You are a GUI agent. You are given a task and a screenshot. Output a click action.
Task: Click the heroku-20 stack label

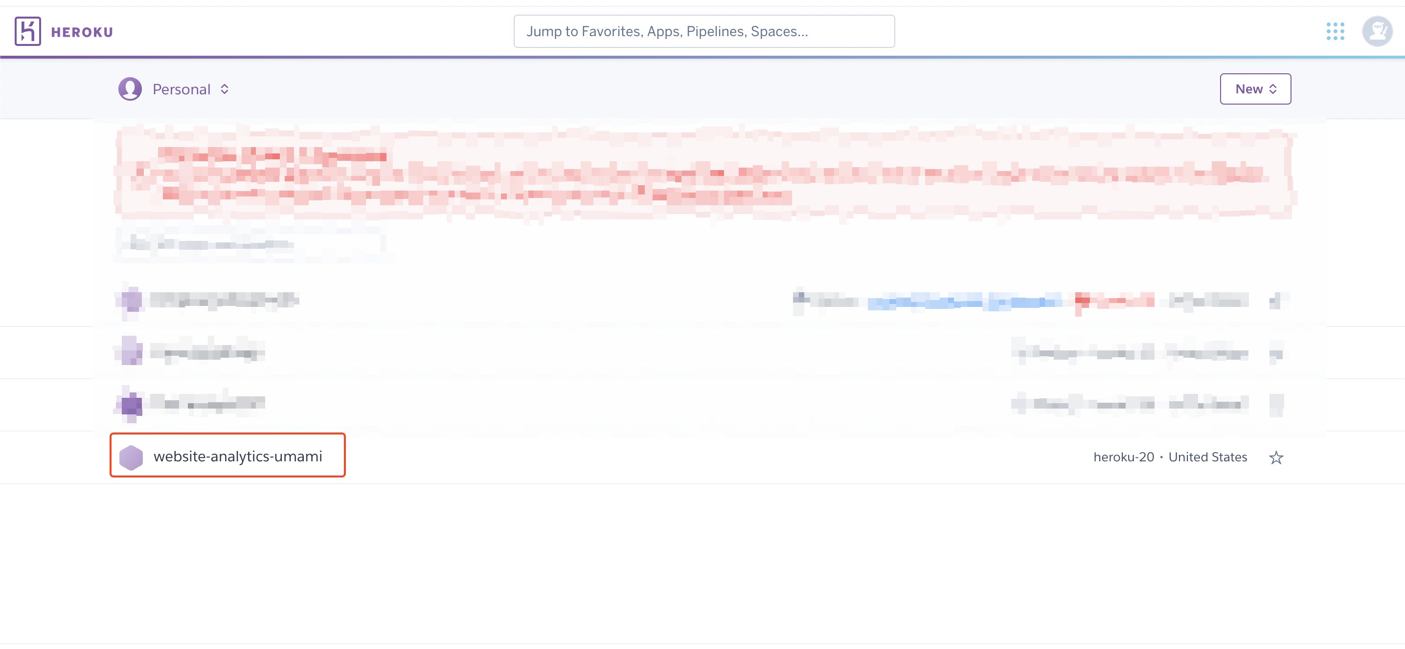pos(1124,457)
